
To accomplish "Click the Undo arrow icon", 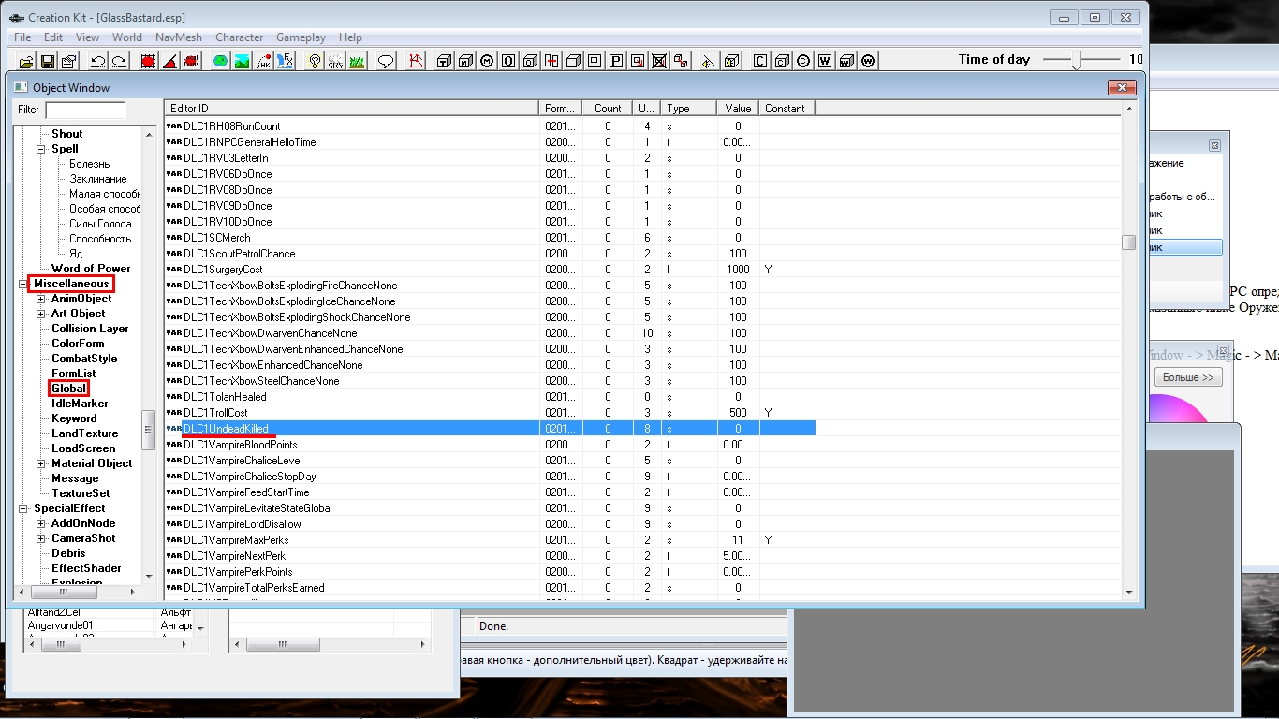I will point(97,62).
